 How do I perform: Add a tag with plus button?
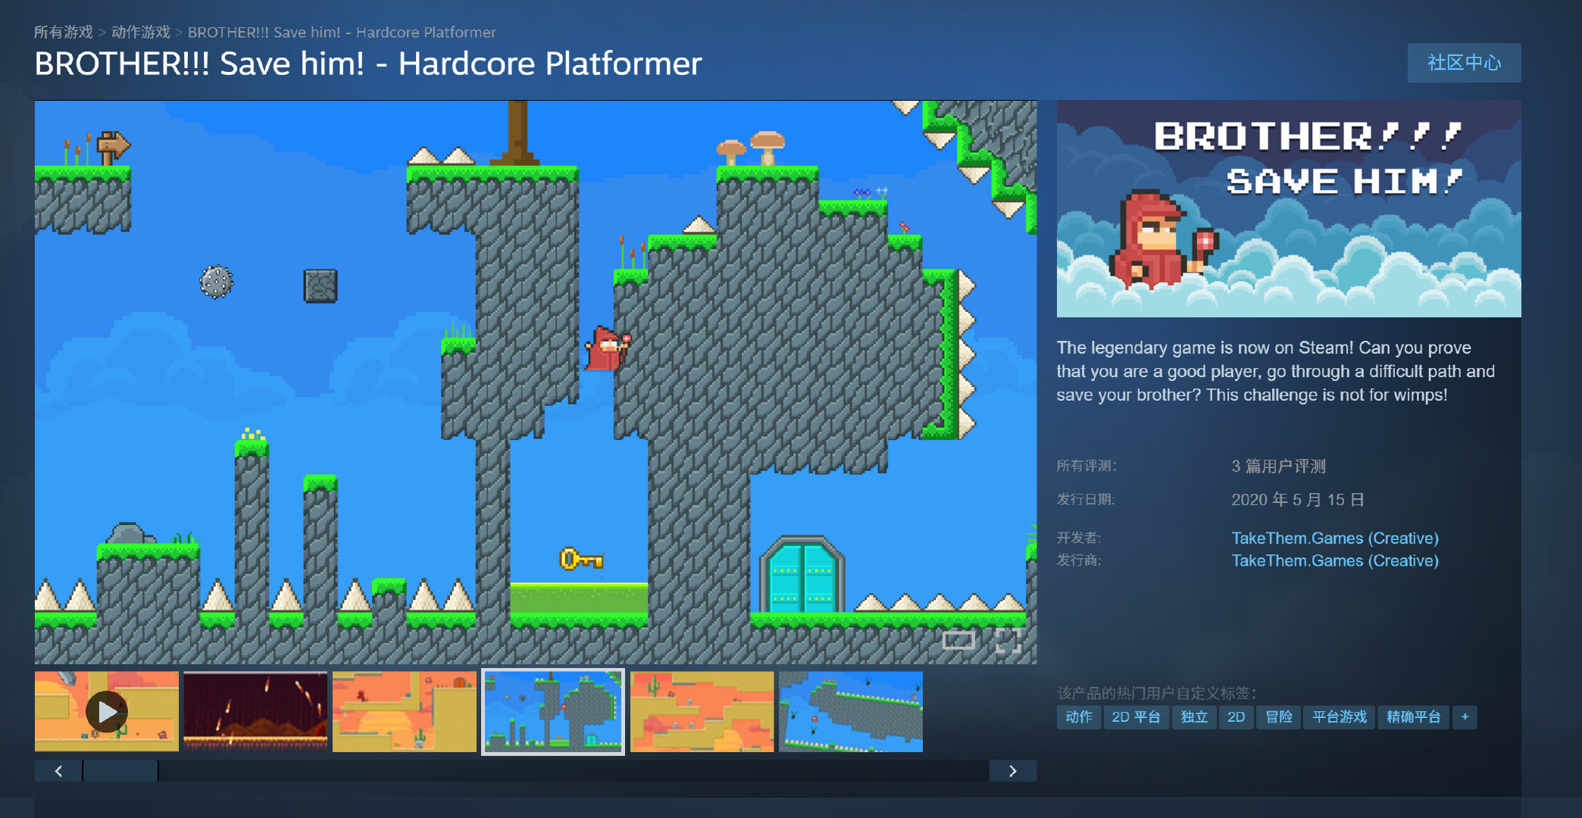[x=1465, y=717]
